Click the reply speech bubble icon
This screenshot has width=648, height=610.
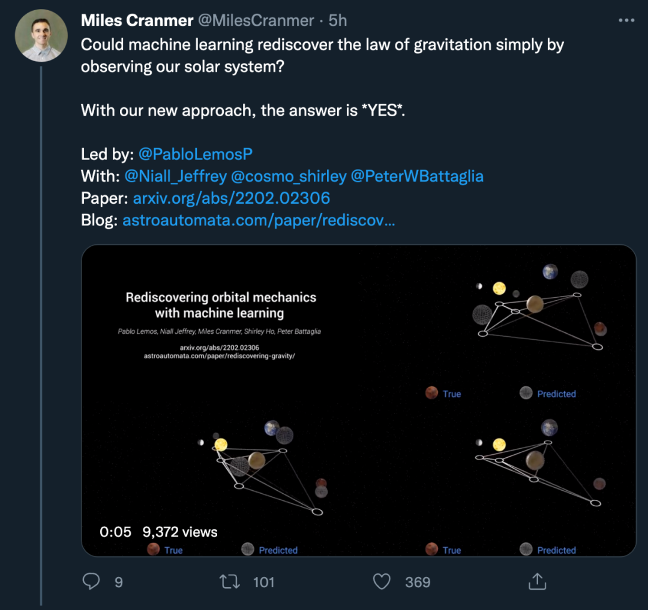(91, 581)
